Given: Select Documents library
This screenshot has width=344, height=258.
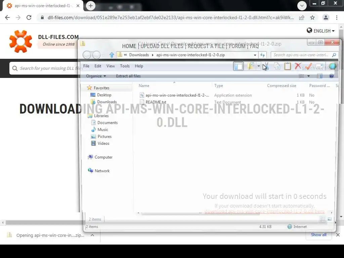Looking at the screenshot, I should point(107,122).
